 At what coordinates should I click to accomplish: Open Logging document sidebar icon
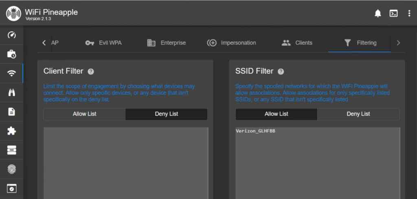point(12,112)
